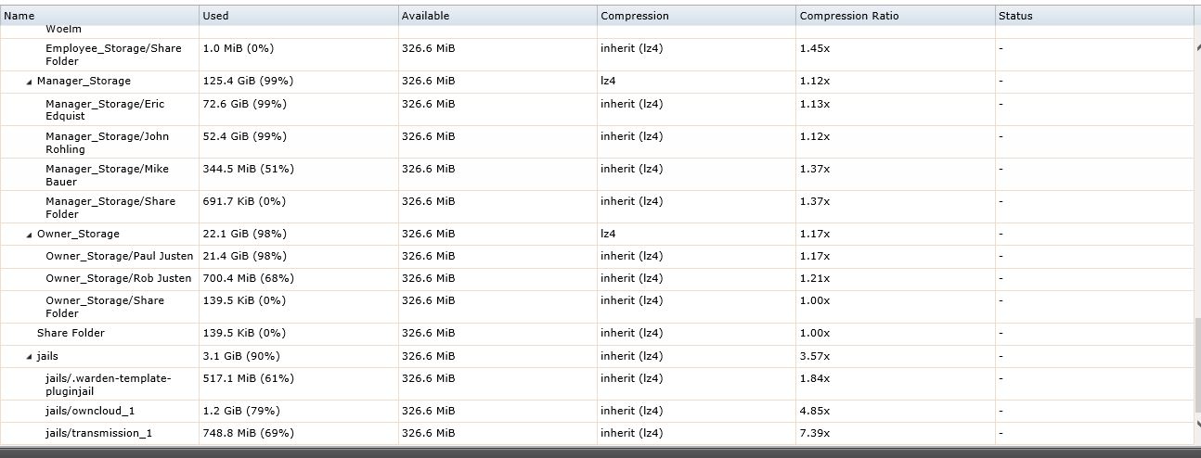Select the Manager_Storage/John Rohling dataset
Image resolution: width=1201 pixels, height=458 pixels.
tap(596, 142)
